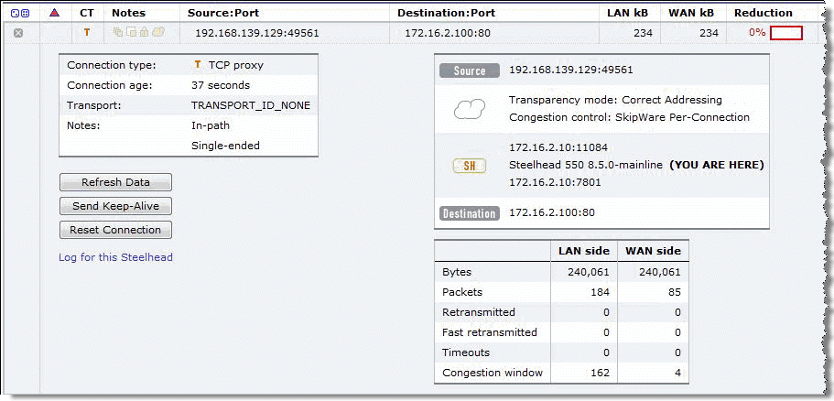Click the cloud WAN icon in path diagram
The height and width of the screenshot is (401, 834).
pos(469,109)
